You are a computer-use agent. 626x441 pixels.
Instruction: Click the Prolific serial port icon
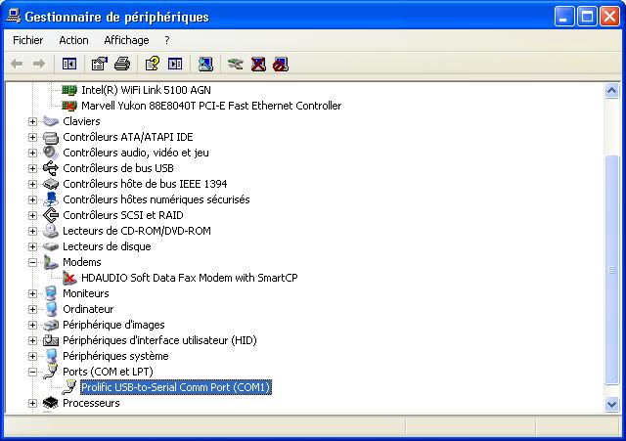tap(69, 387)
